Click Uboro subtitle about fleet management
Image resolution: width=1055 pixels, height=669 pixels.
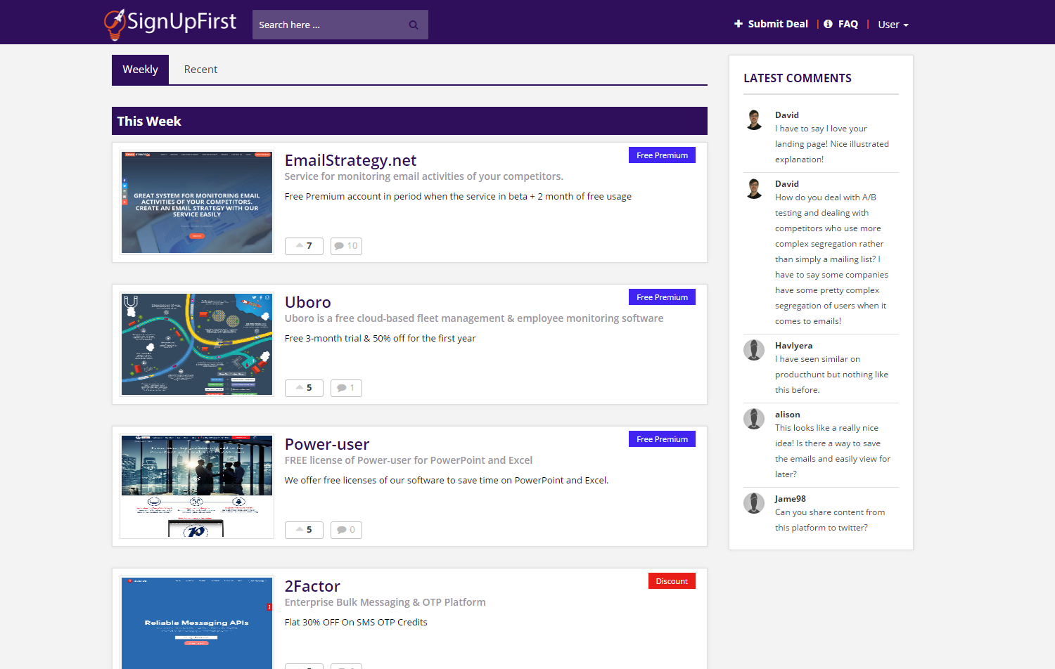pos(473,318)
